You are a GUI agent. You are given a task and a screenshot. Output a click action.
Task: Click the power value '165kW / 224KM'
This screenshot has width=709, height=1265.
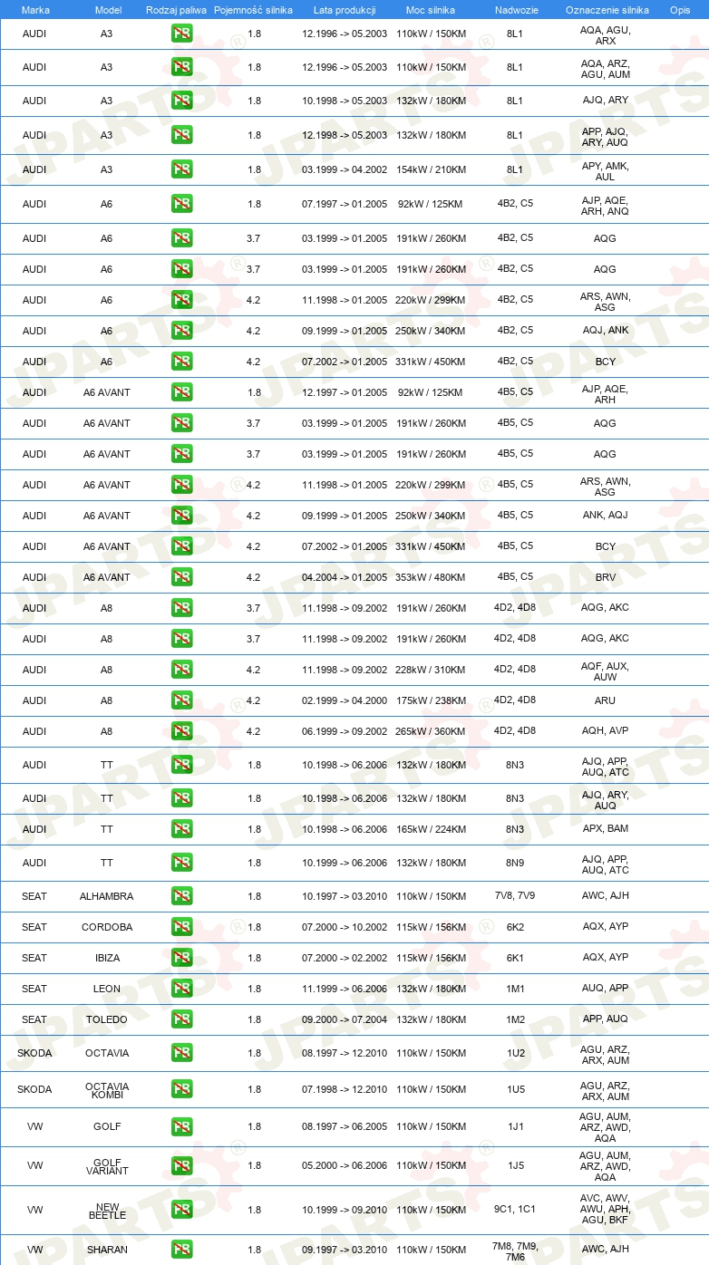tap(432, 829)
